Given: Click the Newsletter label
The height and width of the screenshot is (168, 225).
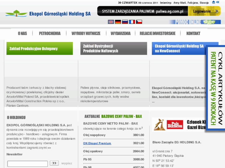Looking at the screenshot, I should pos(15,154).
